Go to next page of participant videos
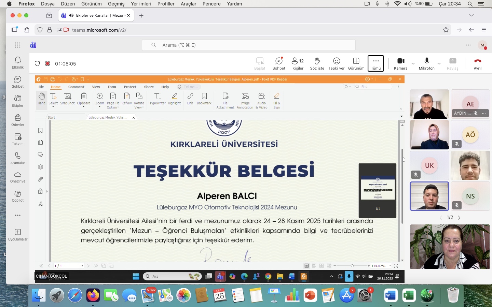Image resolution: width=492 pixels, height=307 pixels. click(x=459, y=218)
